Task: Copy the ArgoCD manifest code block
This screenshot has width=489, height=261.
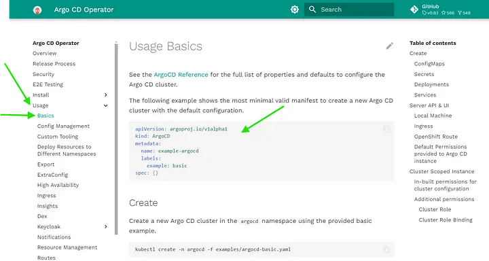Action: [x=386, y=129]
